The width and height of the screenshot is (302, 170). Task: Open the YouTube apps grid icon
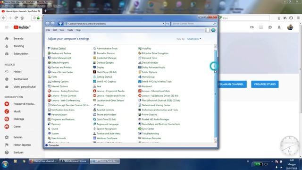(261, 27)
